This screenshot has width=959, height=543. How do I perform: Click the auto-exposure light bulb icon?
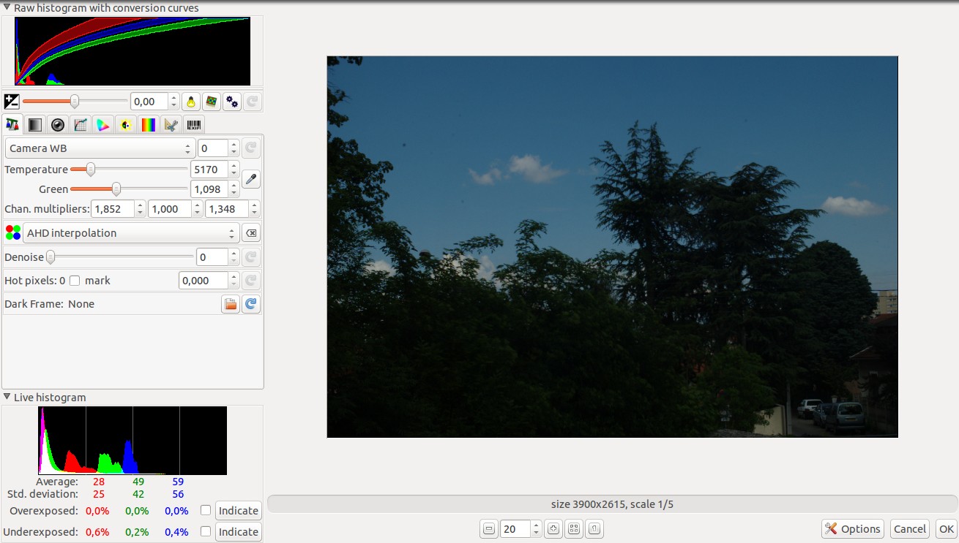point(190,101)
